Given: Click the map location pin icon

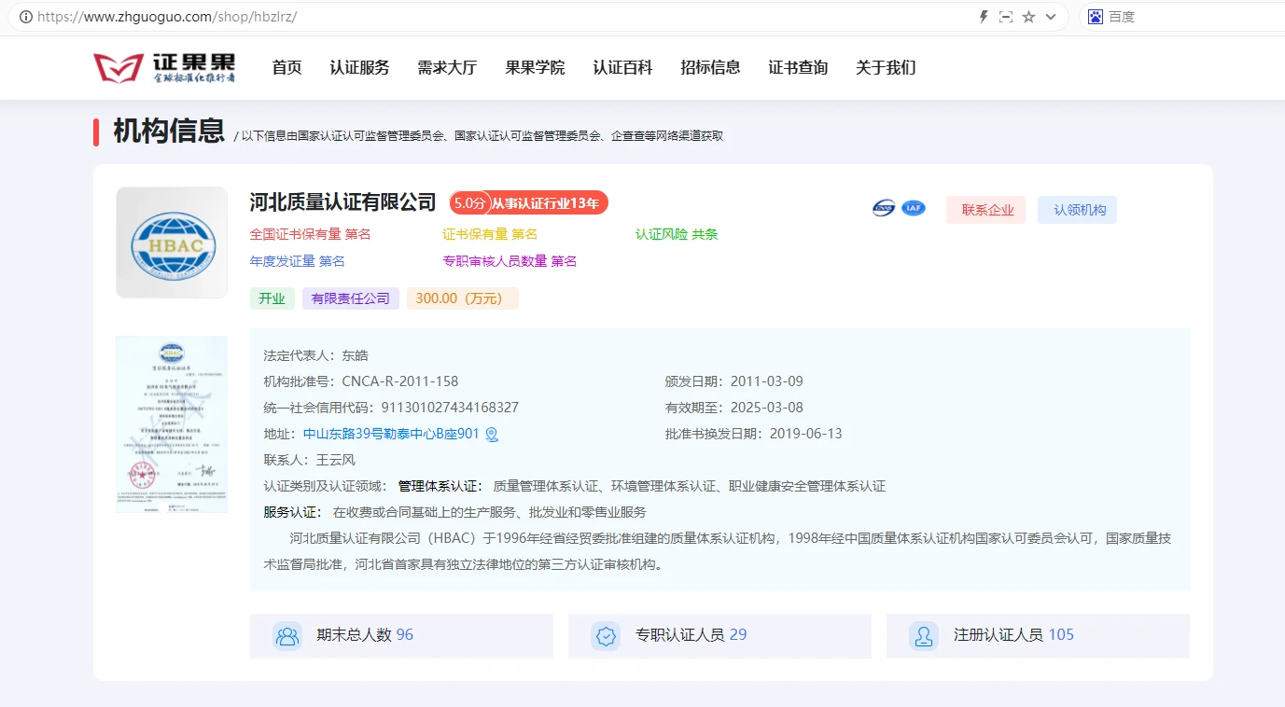Looking at the screenshot, I should (x=492, y=434).
